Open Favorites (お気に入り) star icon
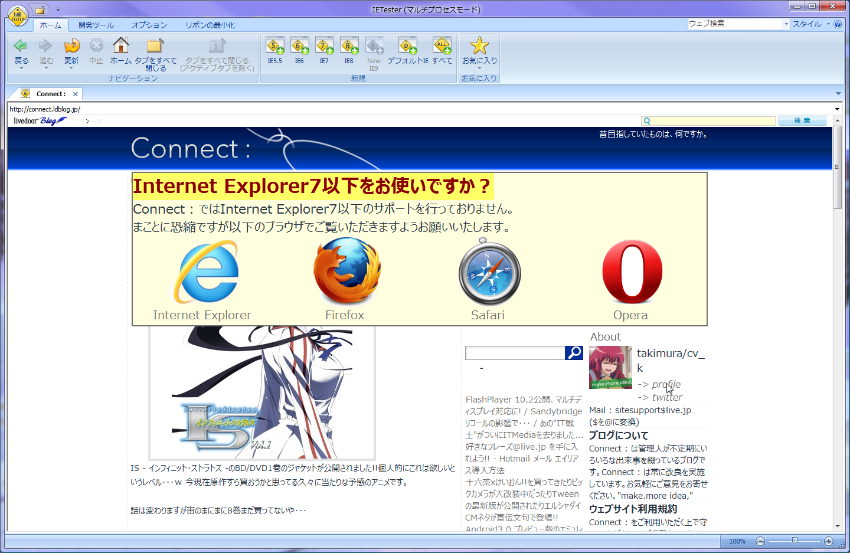The width and height of the screenshot is (850, 553). [479, 45]
